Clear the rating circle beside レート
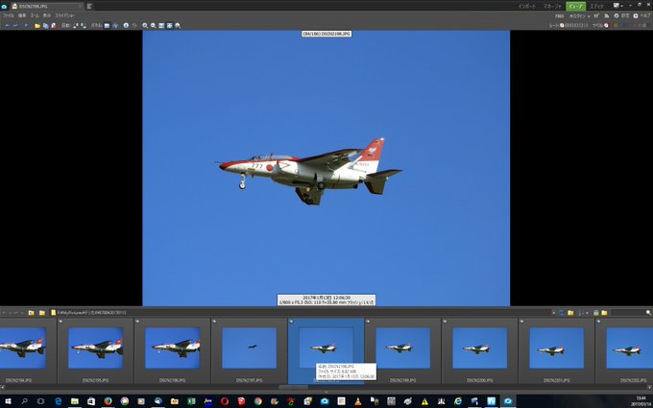Viewport: 653px width, 408px height. pyautogui.click(x=562, y=25)
